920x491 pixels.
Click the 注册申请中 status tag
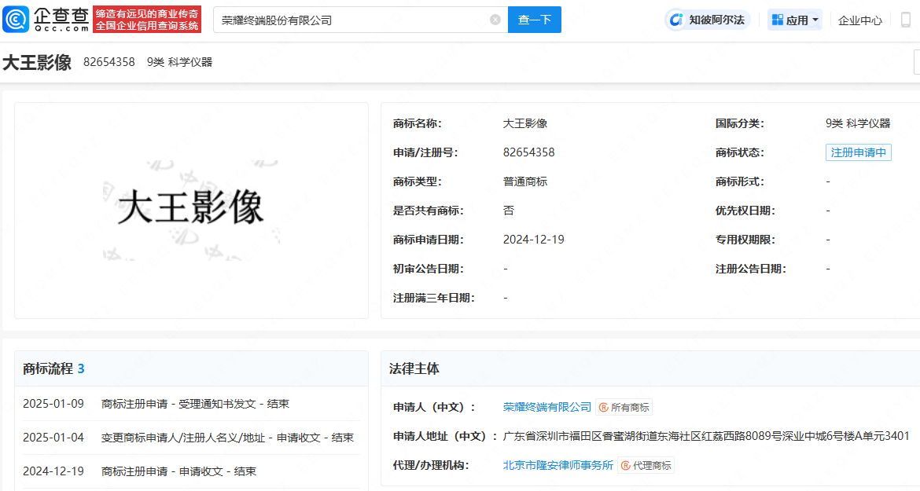tap(859, 152)
